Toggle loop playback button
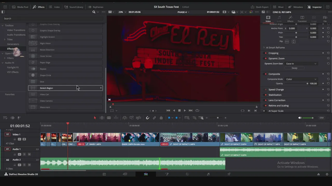This screenshot has height=186, width=332. click(x=197, y=111)
